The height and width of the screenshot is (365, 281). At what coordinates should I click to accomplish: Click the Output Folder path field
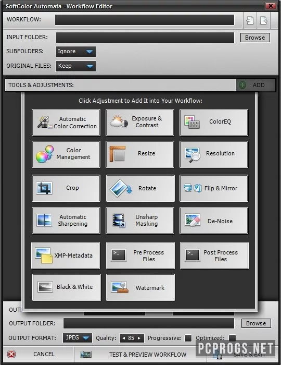[x=149, y=323]
